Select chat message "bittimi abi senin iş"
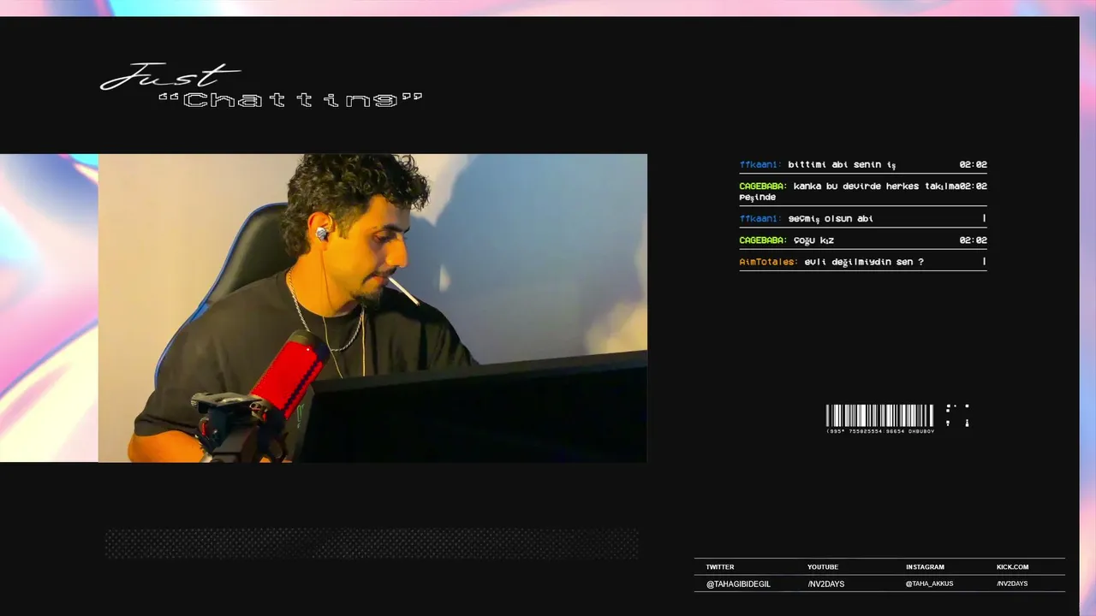The width and height of the screenshot is (1096, 616). 842,164
